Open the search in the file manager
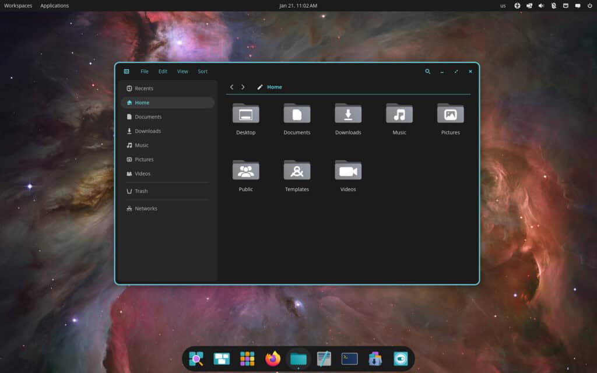 (427, 71)
